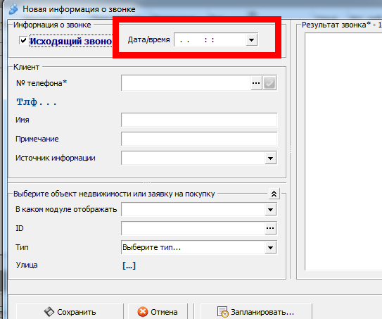The width and height of the screenshot is (382, 319).
Task: Click the Запланировать schedule button
Action: click(256, 312)
